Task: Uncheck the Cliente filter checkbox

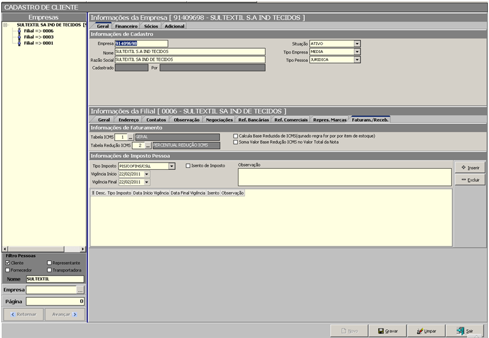Action: (8, 263)
